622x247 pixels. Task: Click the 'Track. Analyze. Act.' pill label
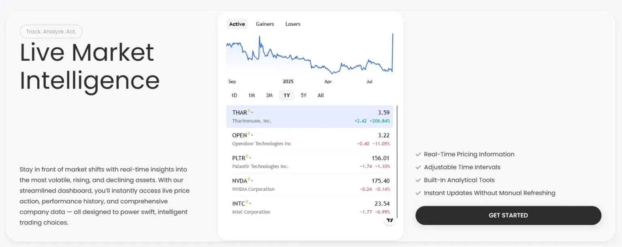(x=51, y=32)
